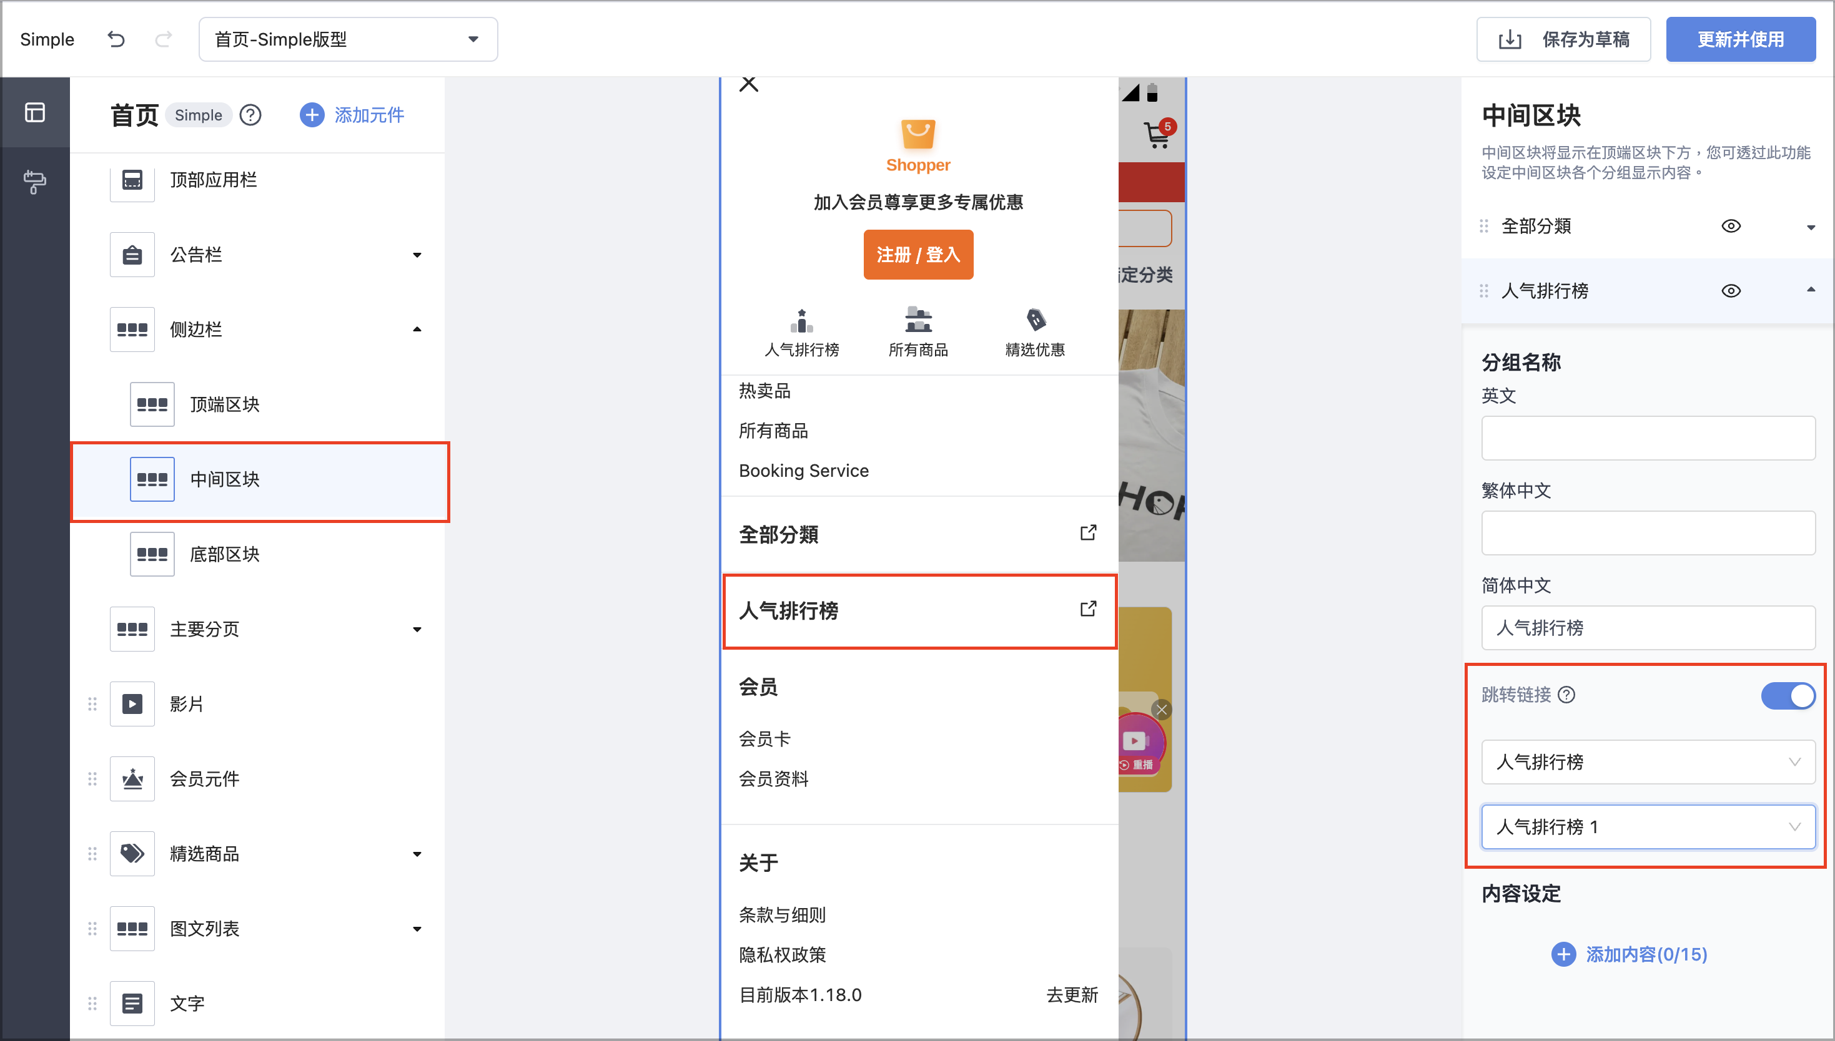Select the 会员元件 crown icon
Screen dimensions: 1835x1041
pyautogui.click(x=132, y=780)
